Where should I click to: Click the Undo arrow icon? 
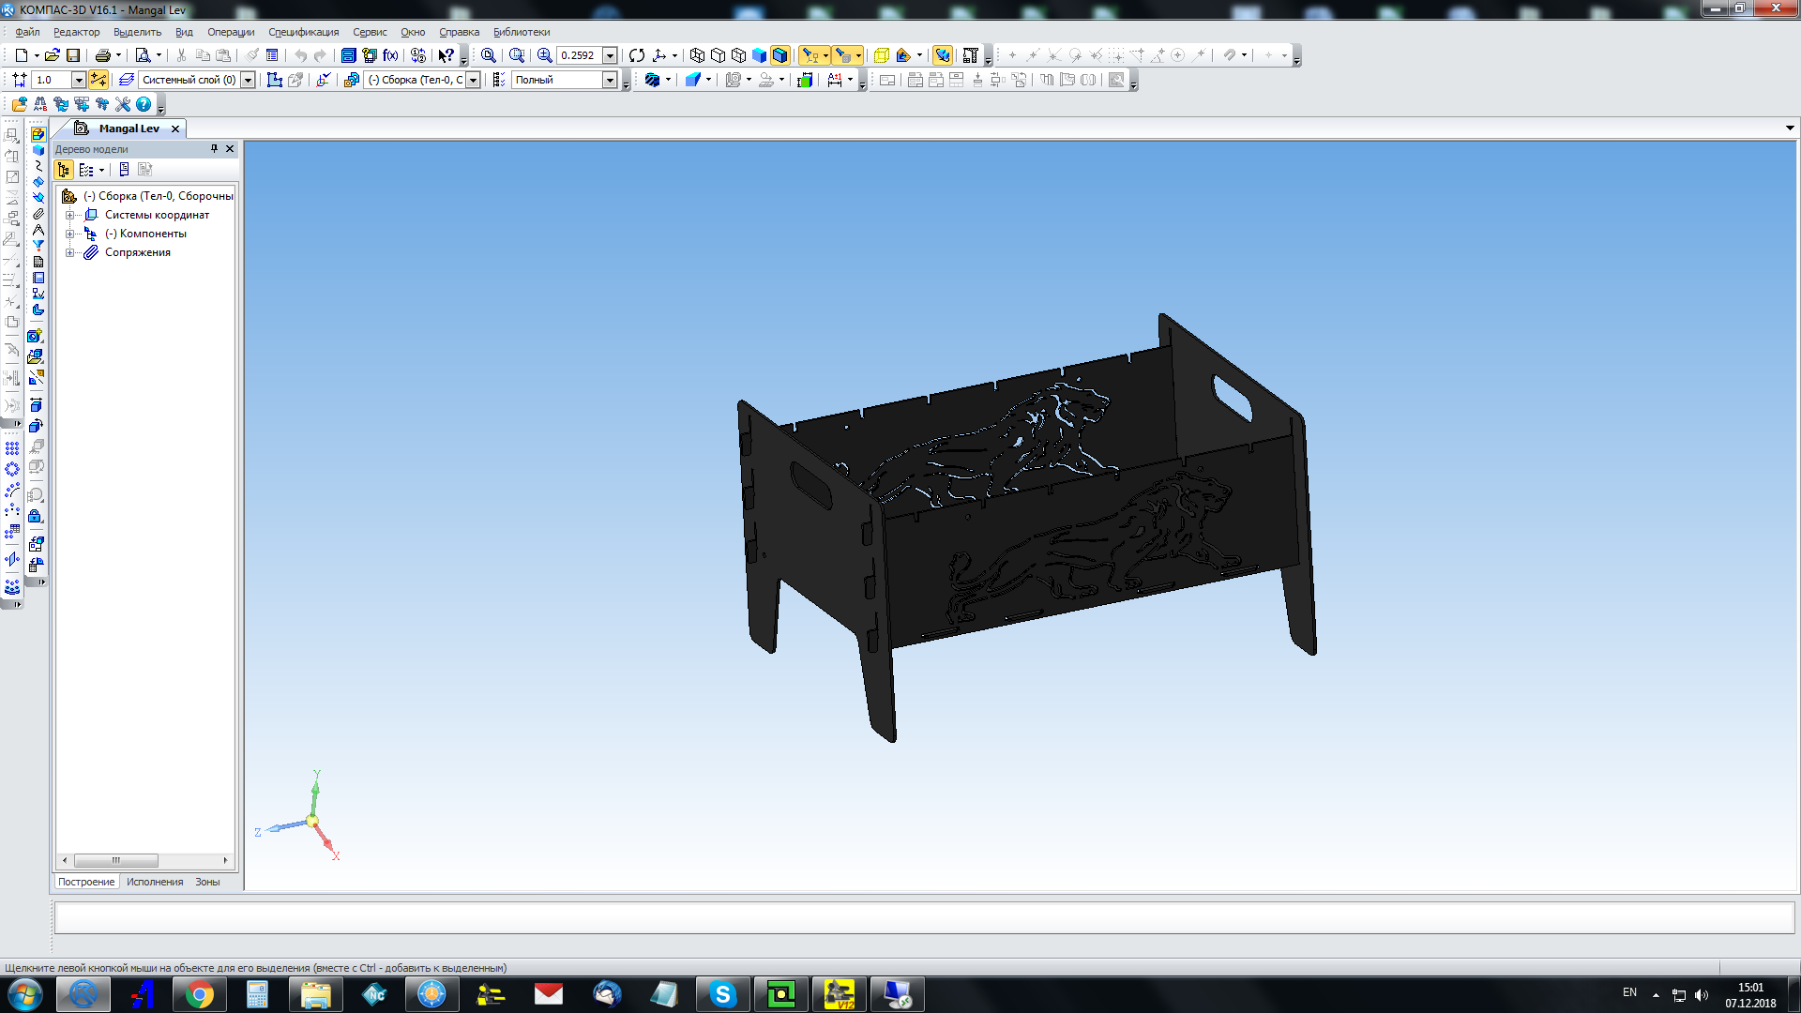point(300,55)
